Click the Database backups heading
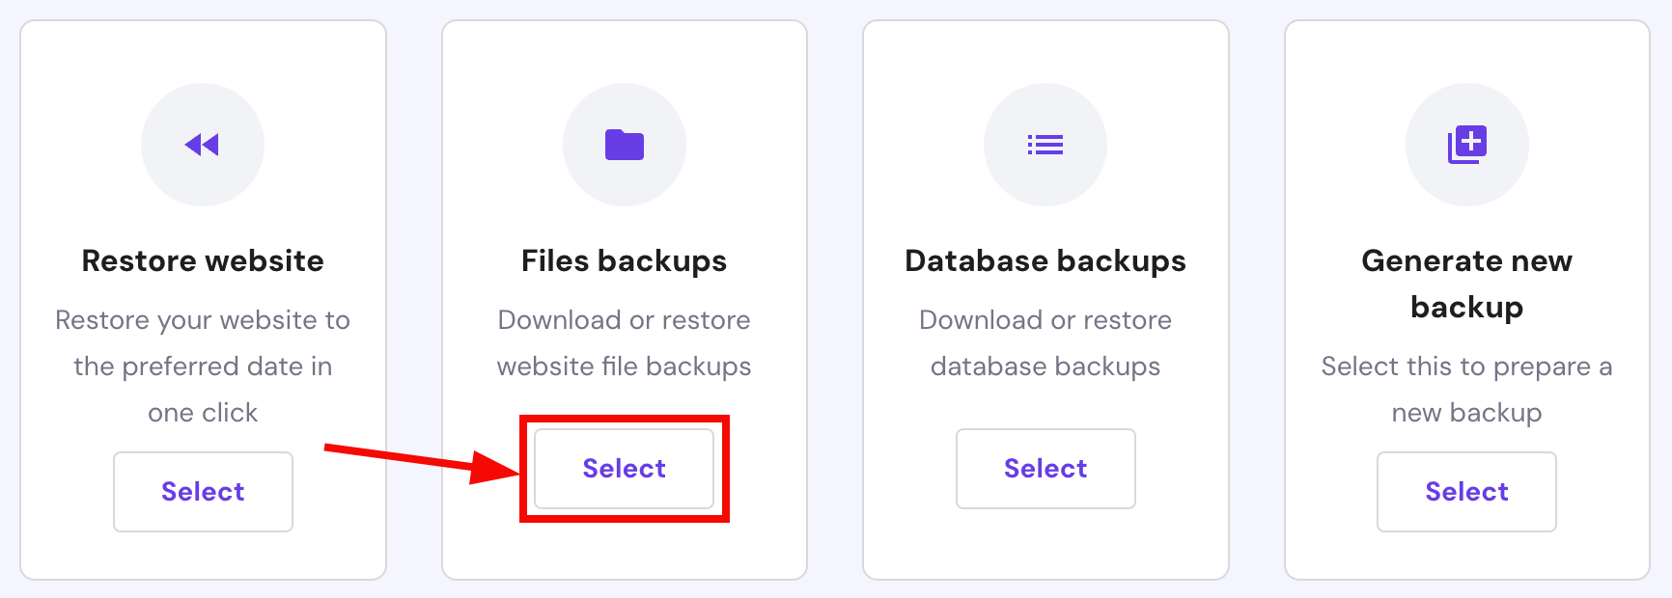Screen dimensions: 1672x598 tap(1045, 261)
